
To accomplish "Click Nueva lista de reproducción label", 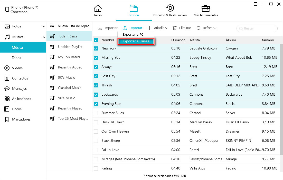I will [75, 26].
